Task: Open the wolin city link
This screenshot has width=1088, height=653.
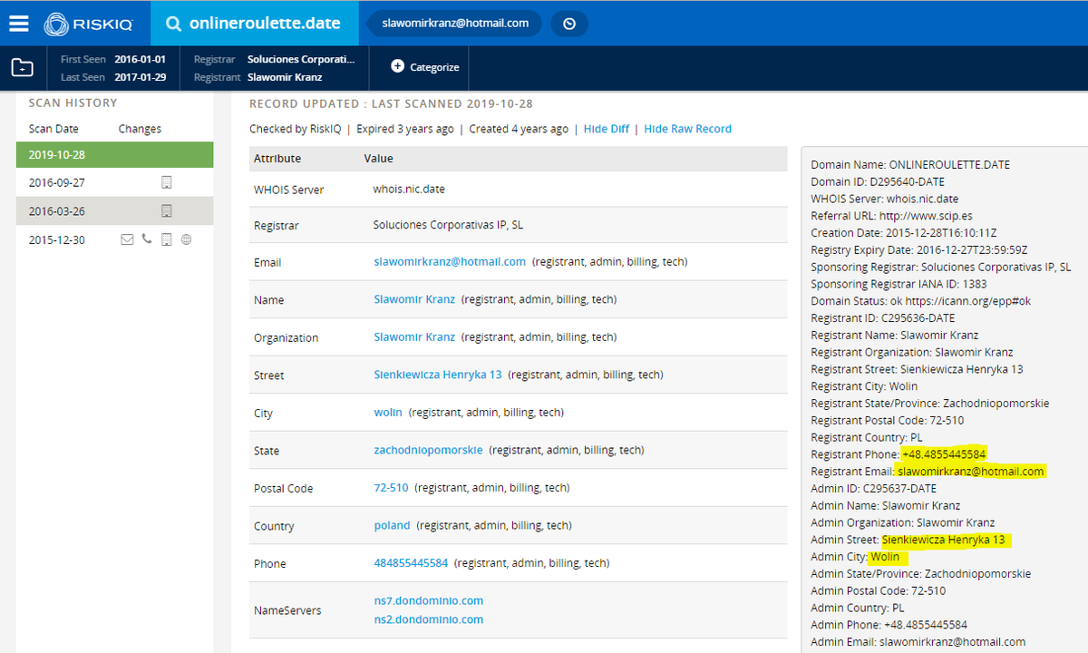Action: [388, 412]
